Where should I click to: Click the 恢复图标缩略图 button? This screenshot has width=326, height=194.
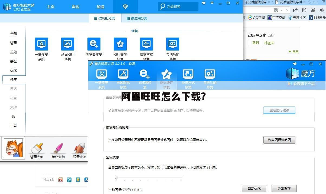coord(279,140)
